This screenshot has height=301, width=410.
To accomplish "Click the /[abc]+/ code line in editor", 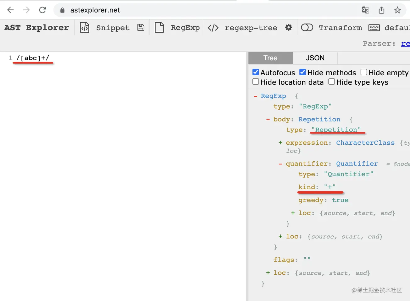I will click(33, 58).
